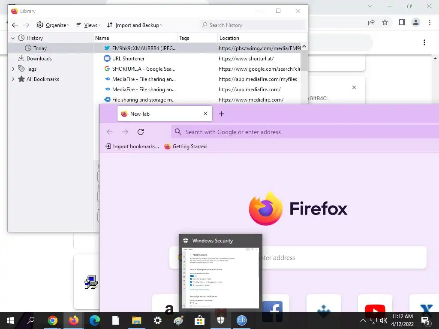The width and height of the screenshot is (439, 329).
Task: Launch Microsoft Edge from taskbar
Action: click(95, 320)
